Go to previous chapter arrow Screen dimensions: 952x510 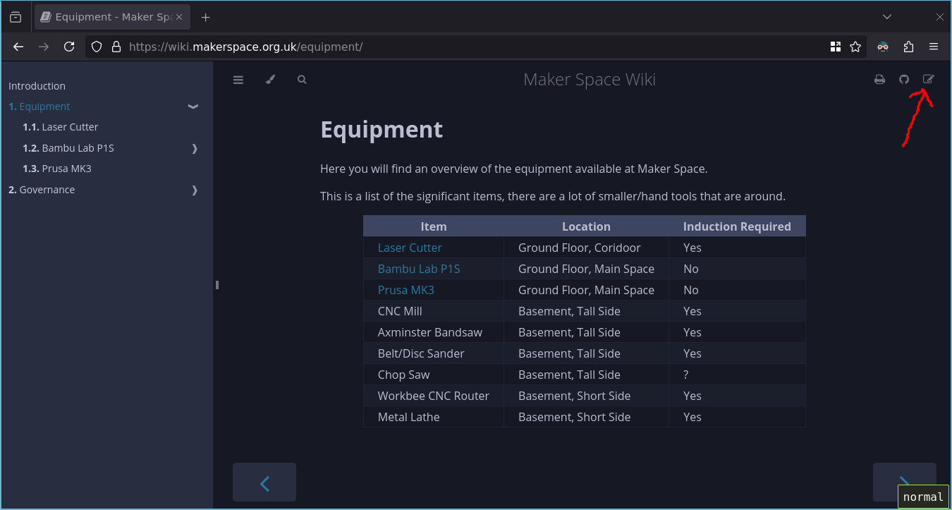[x=264, y=482]
